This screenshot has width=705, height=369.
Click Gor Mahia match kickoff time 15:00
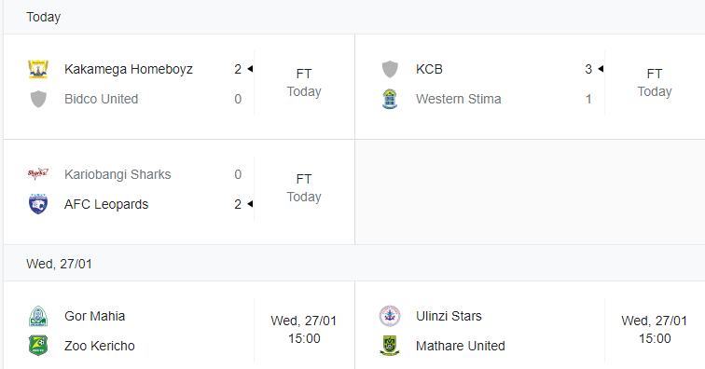(304, 338)
